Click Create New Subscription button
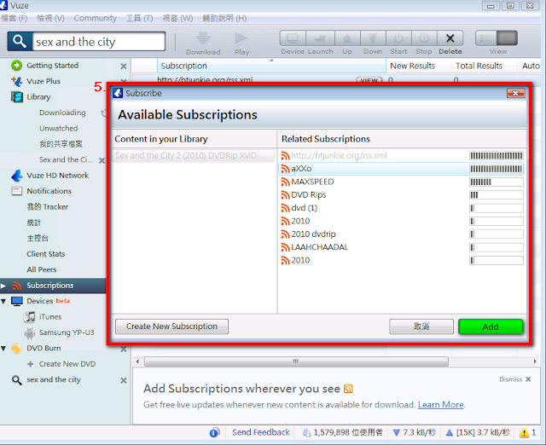This screenshot has width=546, height=445. point(171,327)
